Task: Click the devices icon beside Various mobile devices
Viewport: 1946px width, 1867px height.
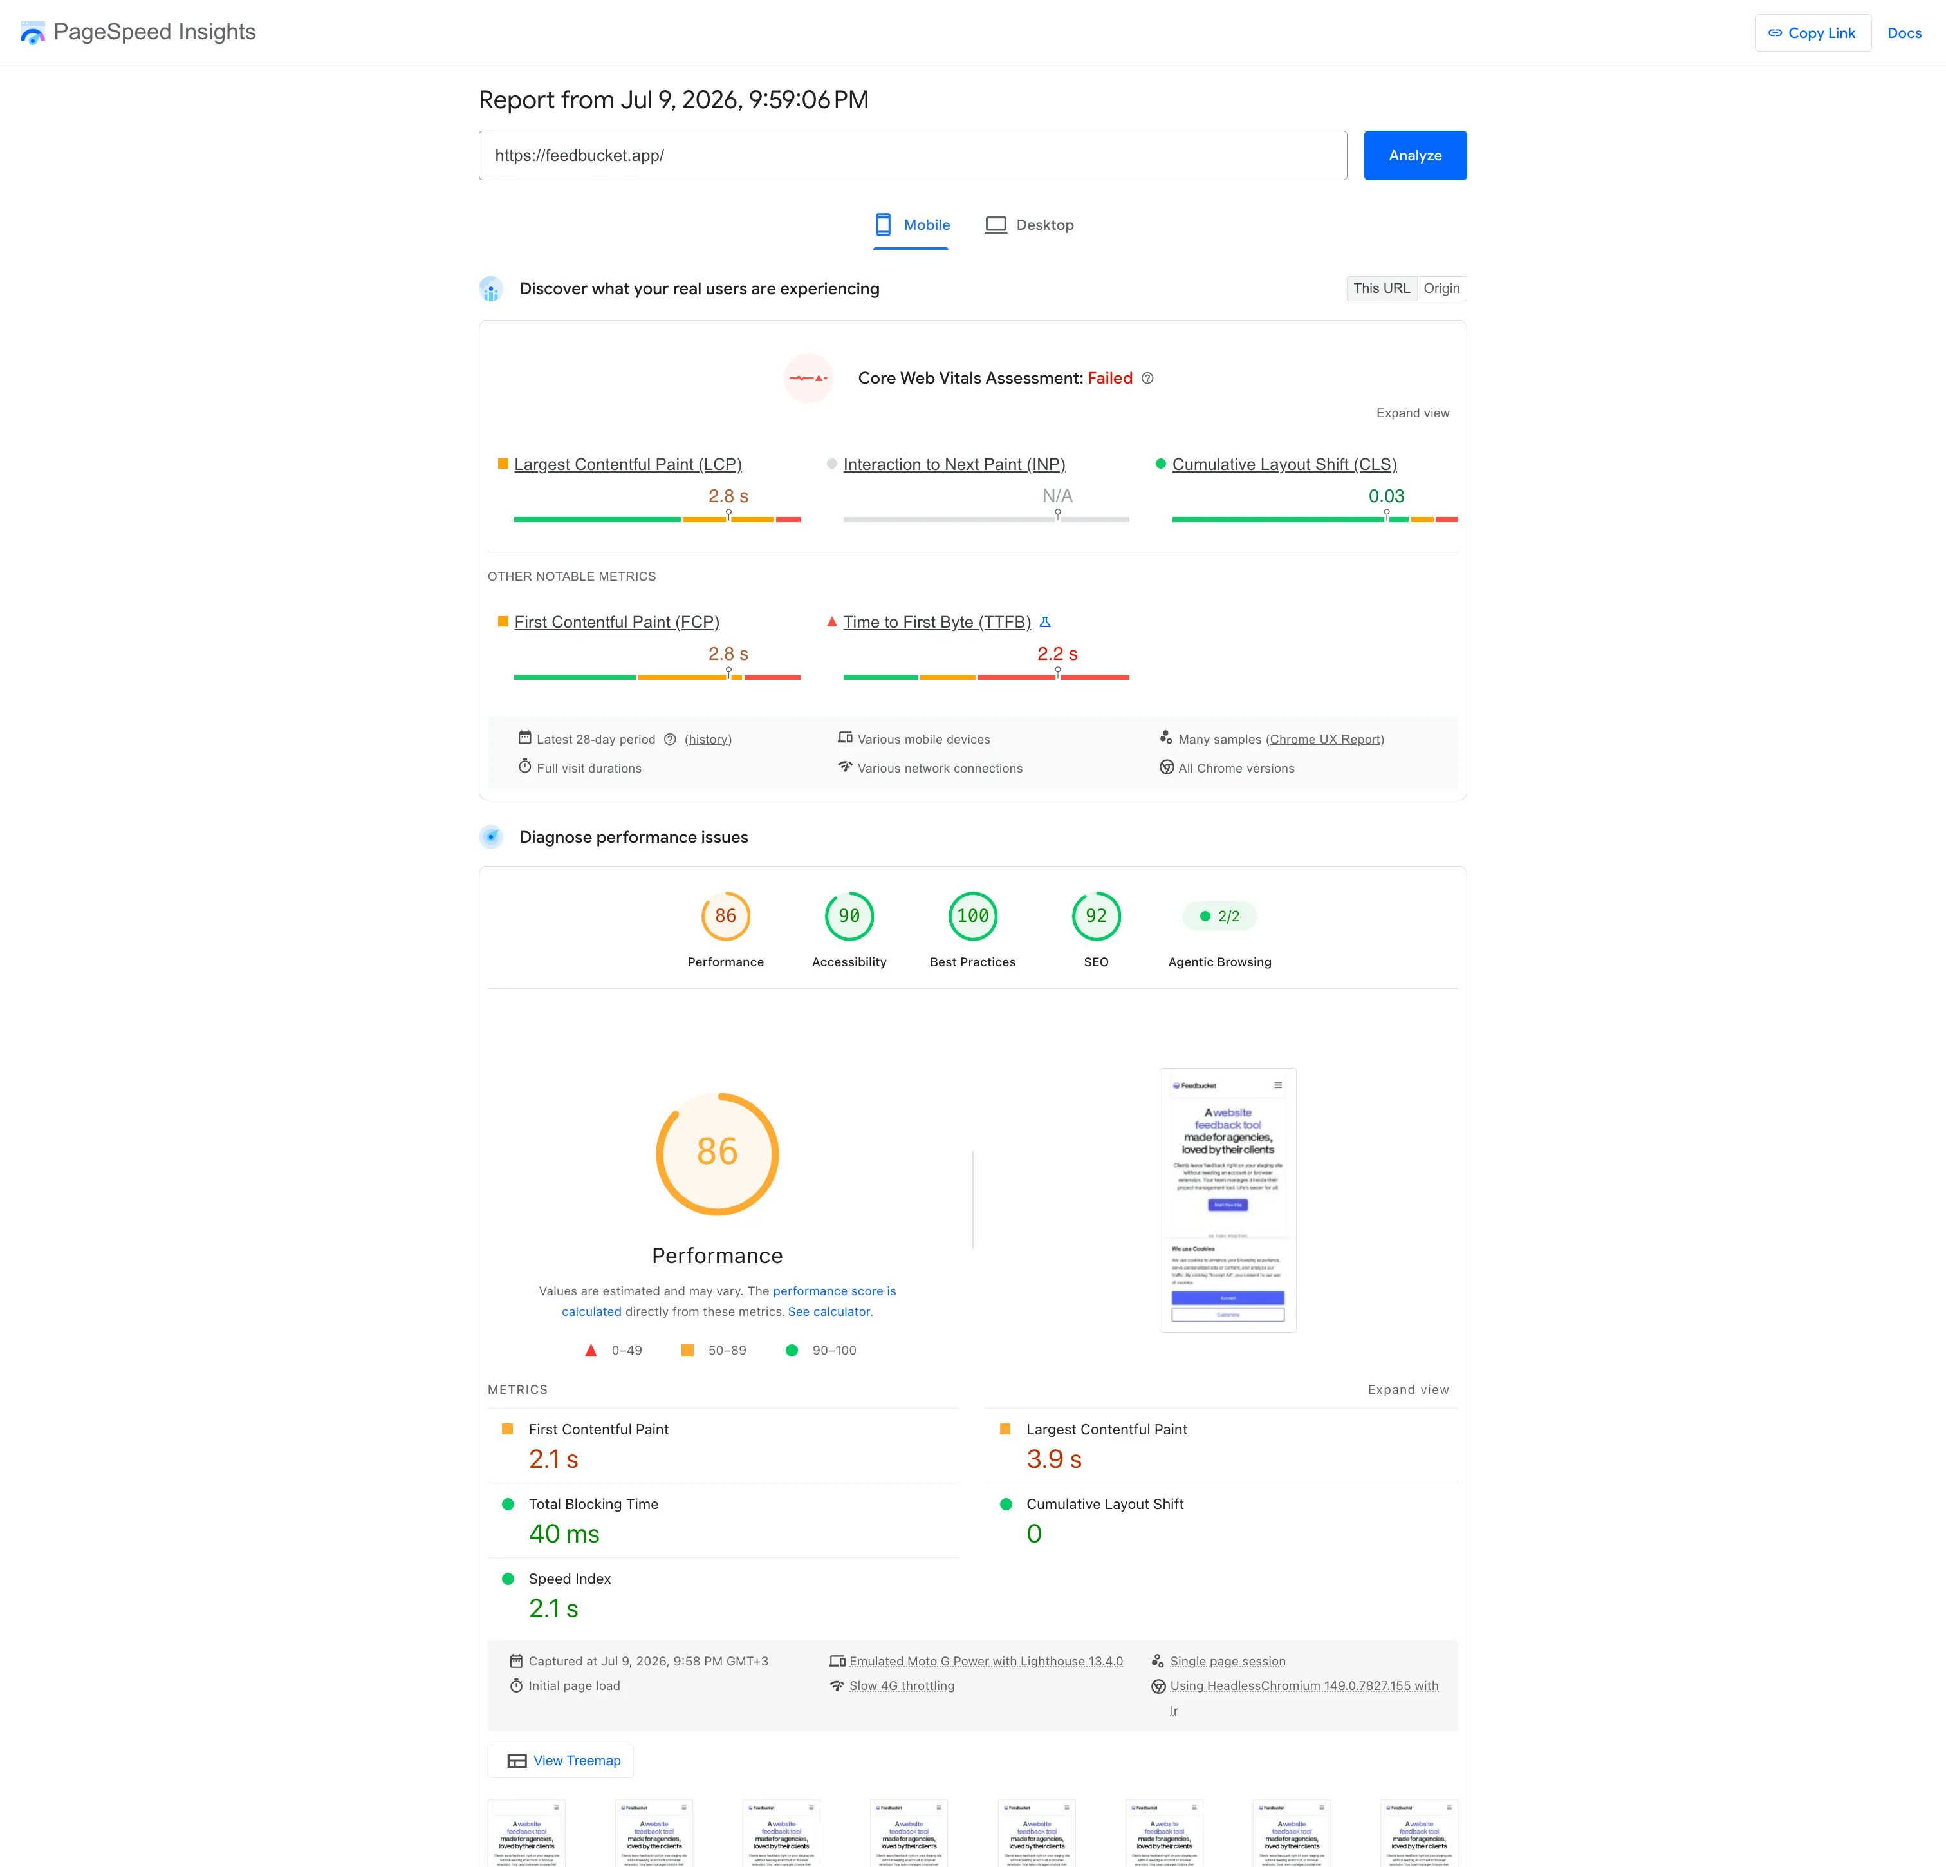Action: tap(845, 738)
